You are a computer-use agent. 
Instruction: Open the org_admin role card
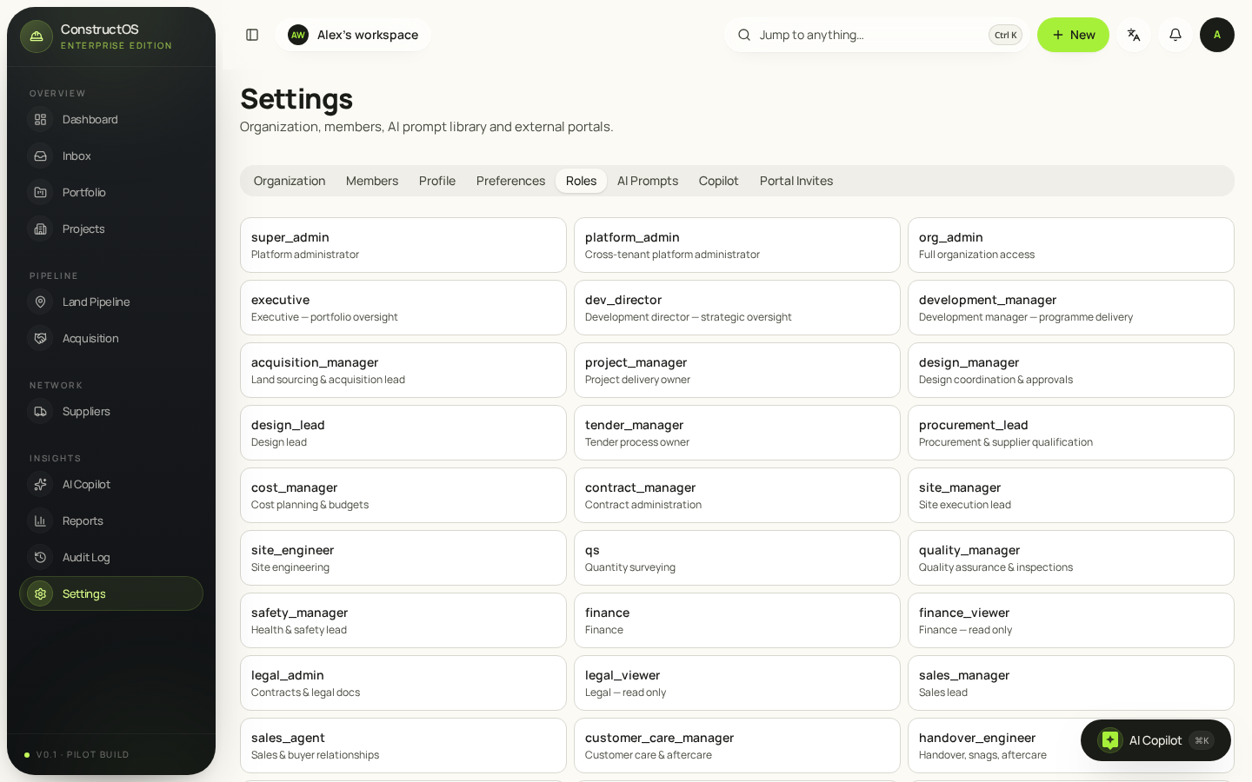(1071, 245)
